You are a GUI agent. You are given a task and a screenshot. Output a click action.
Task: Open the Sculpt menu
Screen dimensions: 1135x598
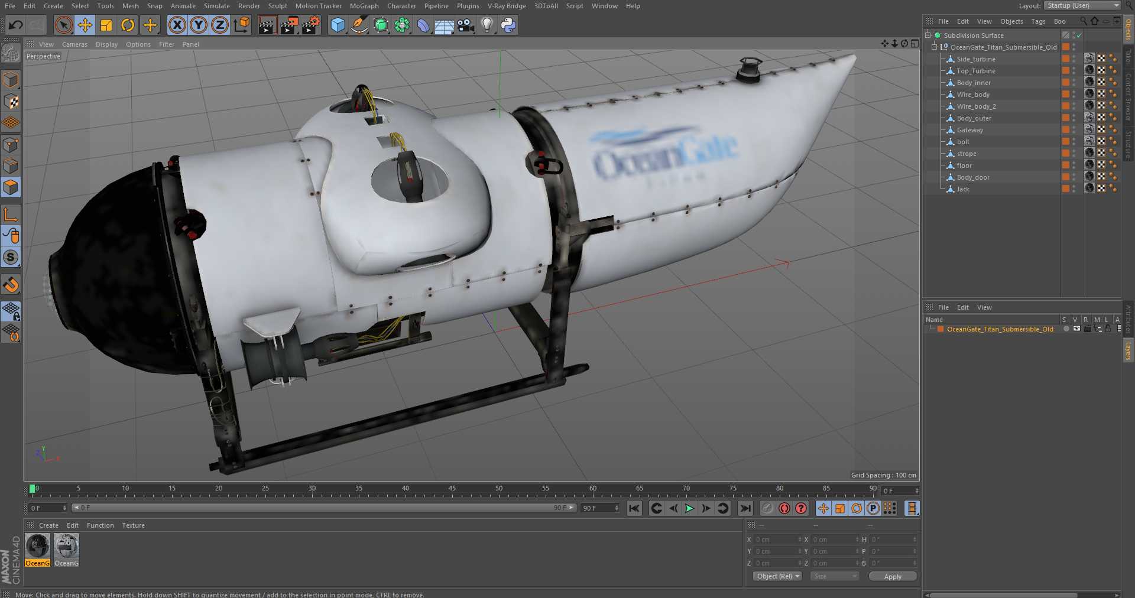tap(277, 6)
